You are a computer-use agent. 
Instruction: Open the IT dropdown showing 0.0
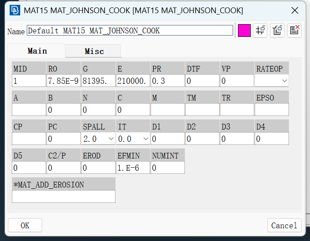point(133,139)
